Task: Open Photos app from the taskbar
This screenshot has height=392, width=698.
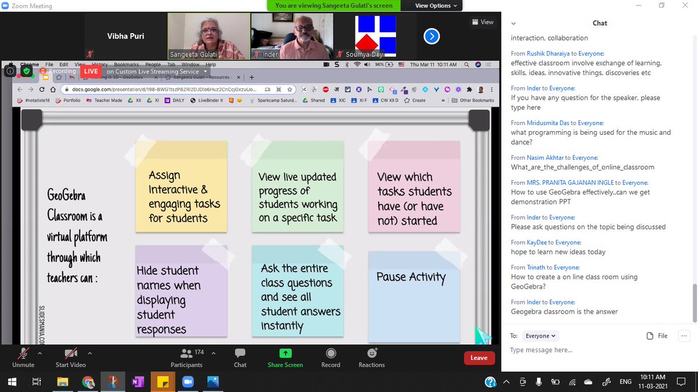Action: click(213, 382)
